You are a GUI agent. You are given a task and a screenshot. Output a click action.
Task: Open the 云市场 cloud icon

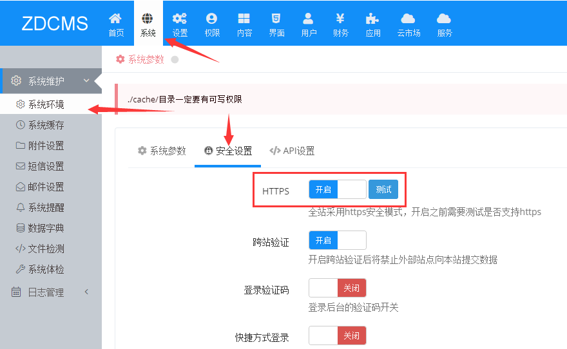click(x=408, y=18)
